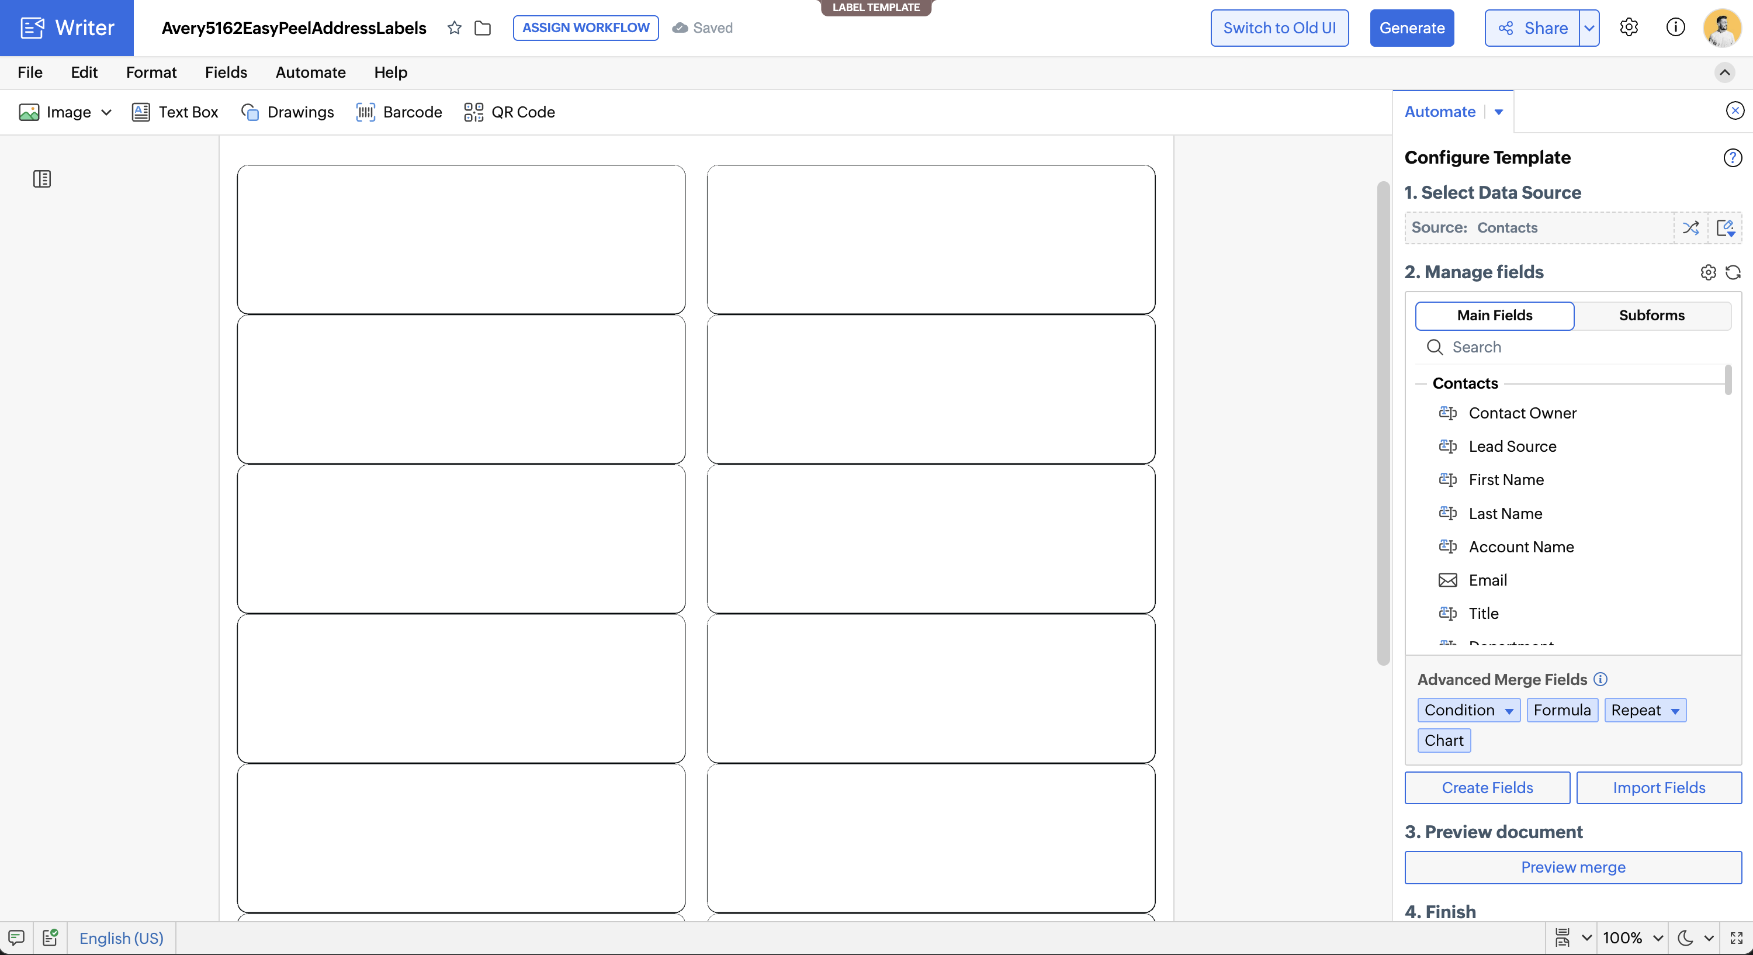
Task: Open the document outline sidebar icon
Action: 42,179
